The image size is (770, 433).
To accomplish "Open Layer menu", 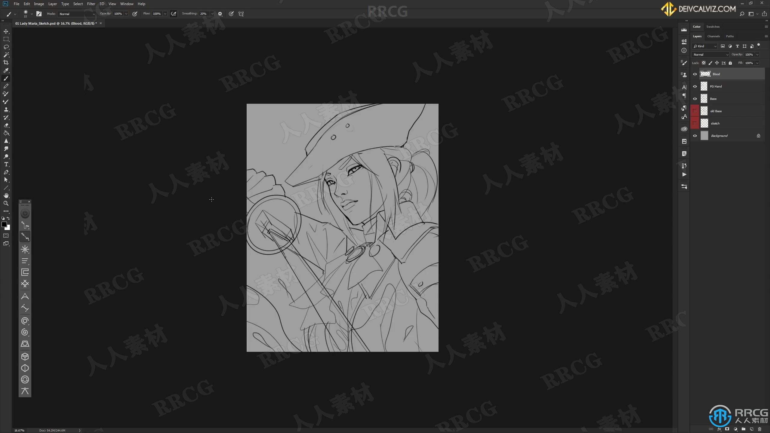I will [52, 4].
